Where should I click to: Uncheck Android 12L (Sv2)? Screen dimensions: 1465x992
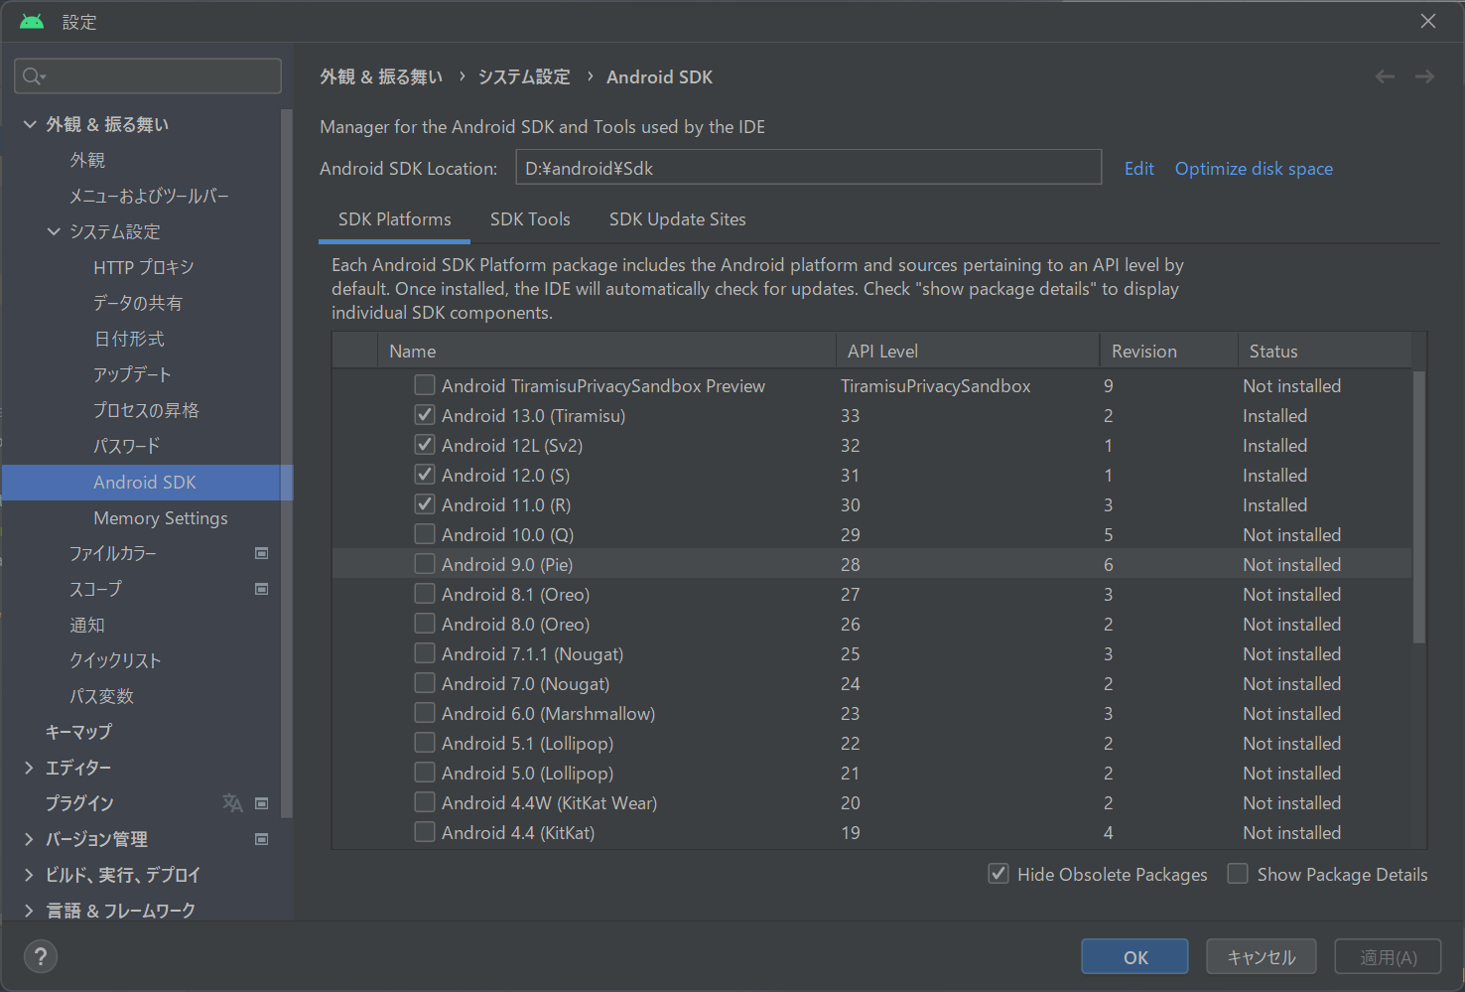click(425, 445)
